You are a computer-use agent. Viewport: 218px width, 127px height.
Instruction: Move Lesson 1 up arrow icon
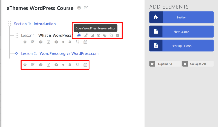tap(98, 35)
